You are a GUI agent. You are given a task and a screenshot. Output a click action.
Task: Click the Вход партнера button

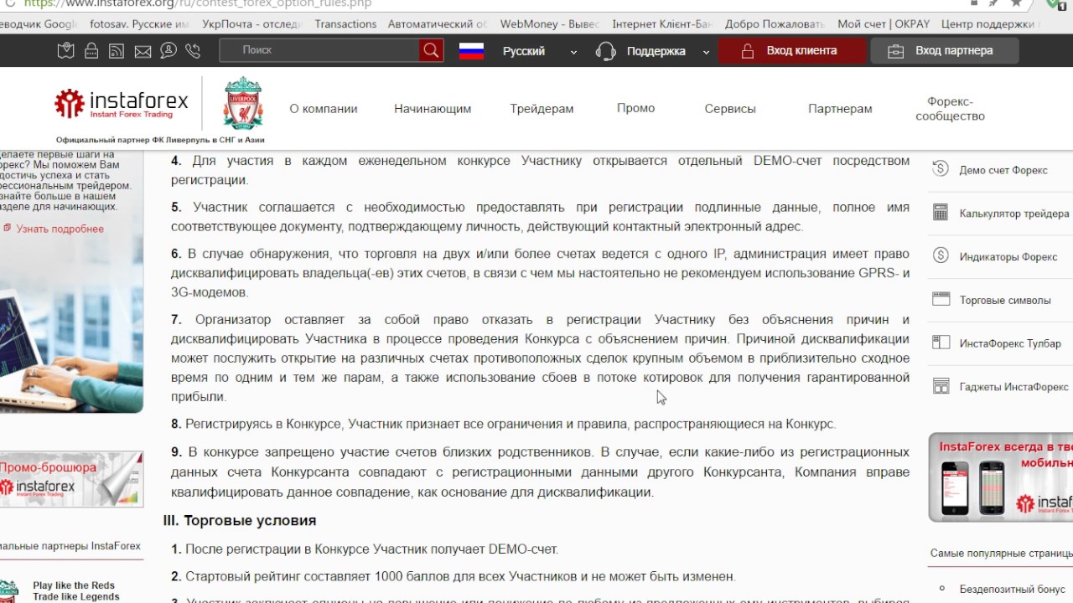click(945, 50)
